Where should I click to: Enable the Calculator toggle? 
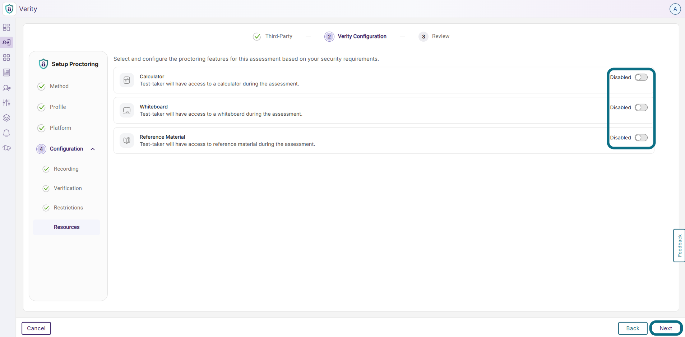click(641, 77)
